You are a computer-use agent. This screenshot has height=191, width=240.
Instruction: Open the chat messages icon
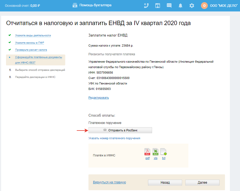point(169,5)
